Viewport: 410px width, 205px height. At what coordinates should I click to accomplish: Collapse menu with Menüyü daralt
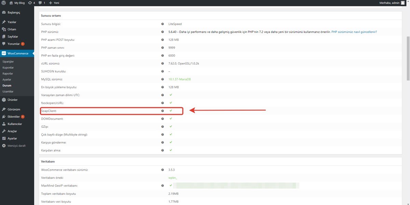[x=17, y=146]
